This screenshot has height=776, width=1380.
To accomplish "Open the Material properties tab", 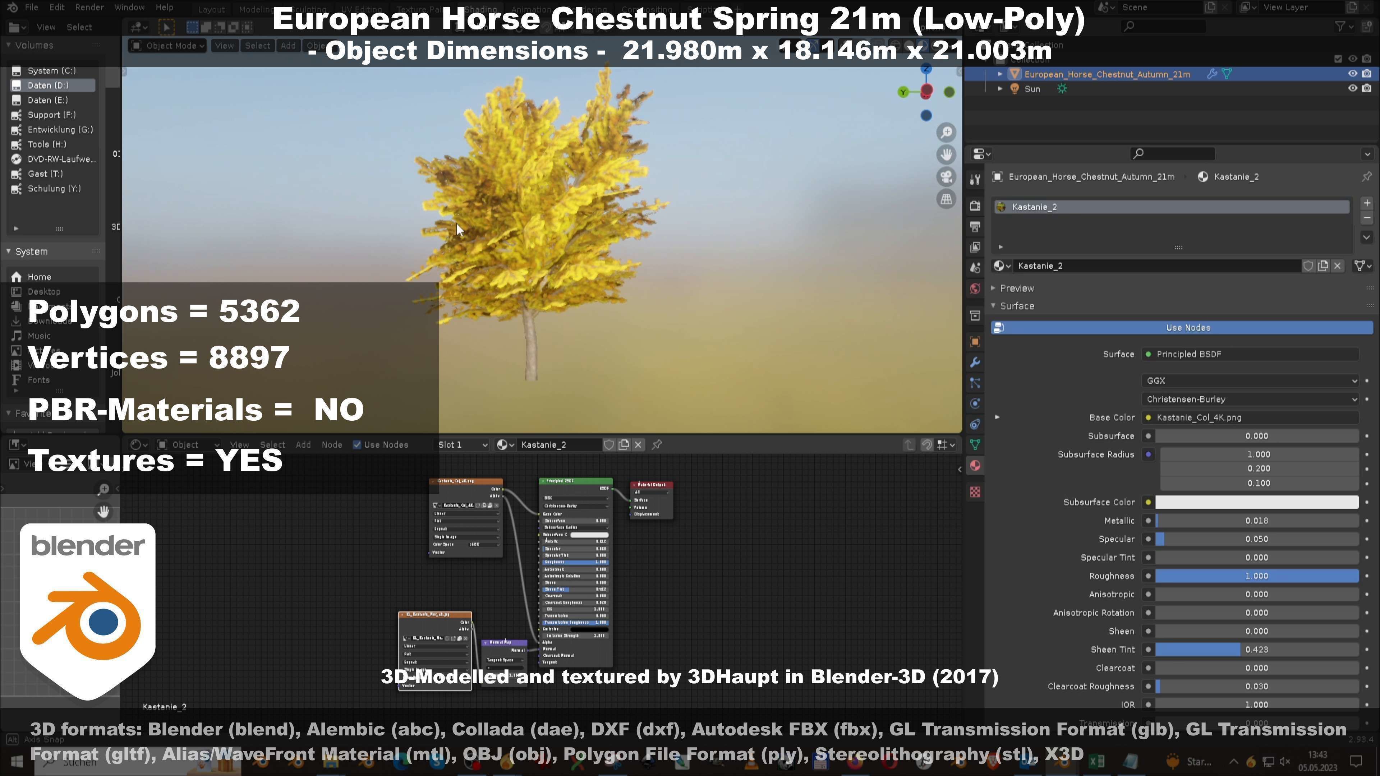I will (x=975, y=465).
